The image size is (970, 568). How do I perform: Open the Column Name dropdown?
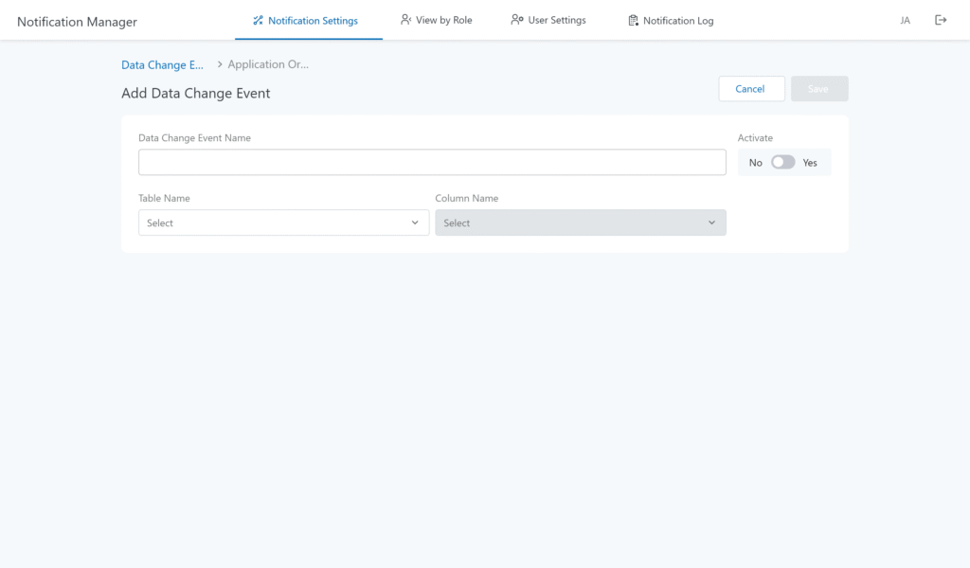pos(580,222)
